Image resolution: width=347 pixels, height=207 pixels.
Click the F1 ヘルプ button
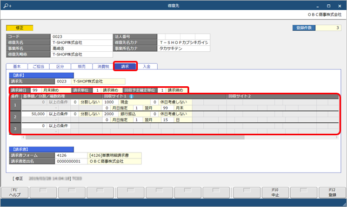coord(15,192)
